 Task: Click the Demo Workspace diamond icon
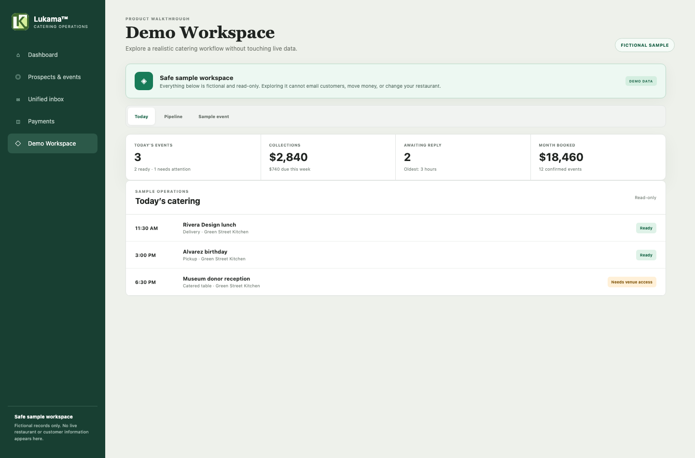(18, 144)
